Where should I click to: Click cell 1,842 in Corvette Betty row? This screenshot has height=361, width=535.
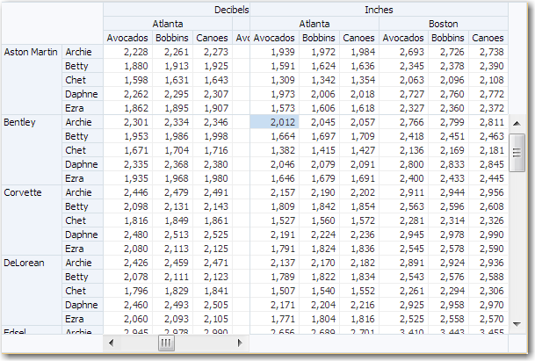319,206
